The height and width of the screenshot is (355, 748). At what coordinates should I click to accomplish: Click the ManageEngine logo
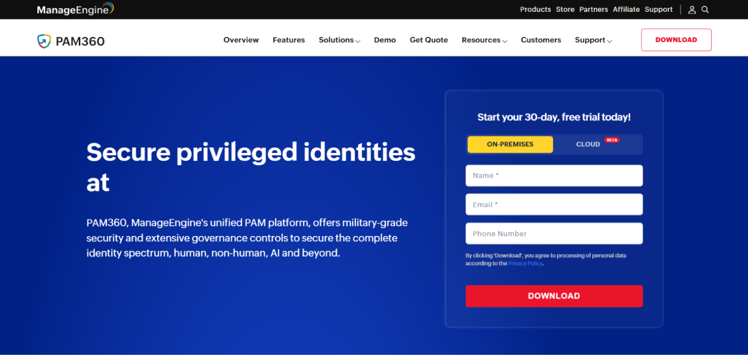[75, 9]
